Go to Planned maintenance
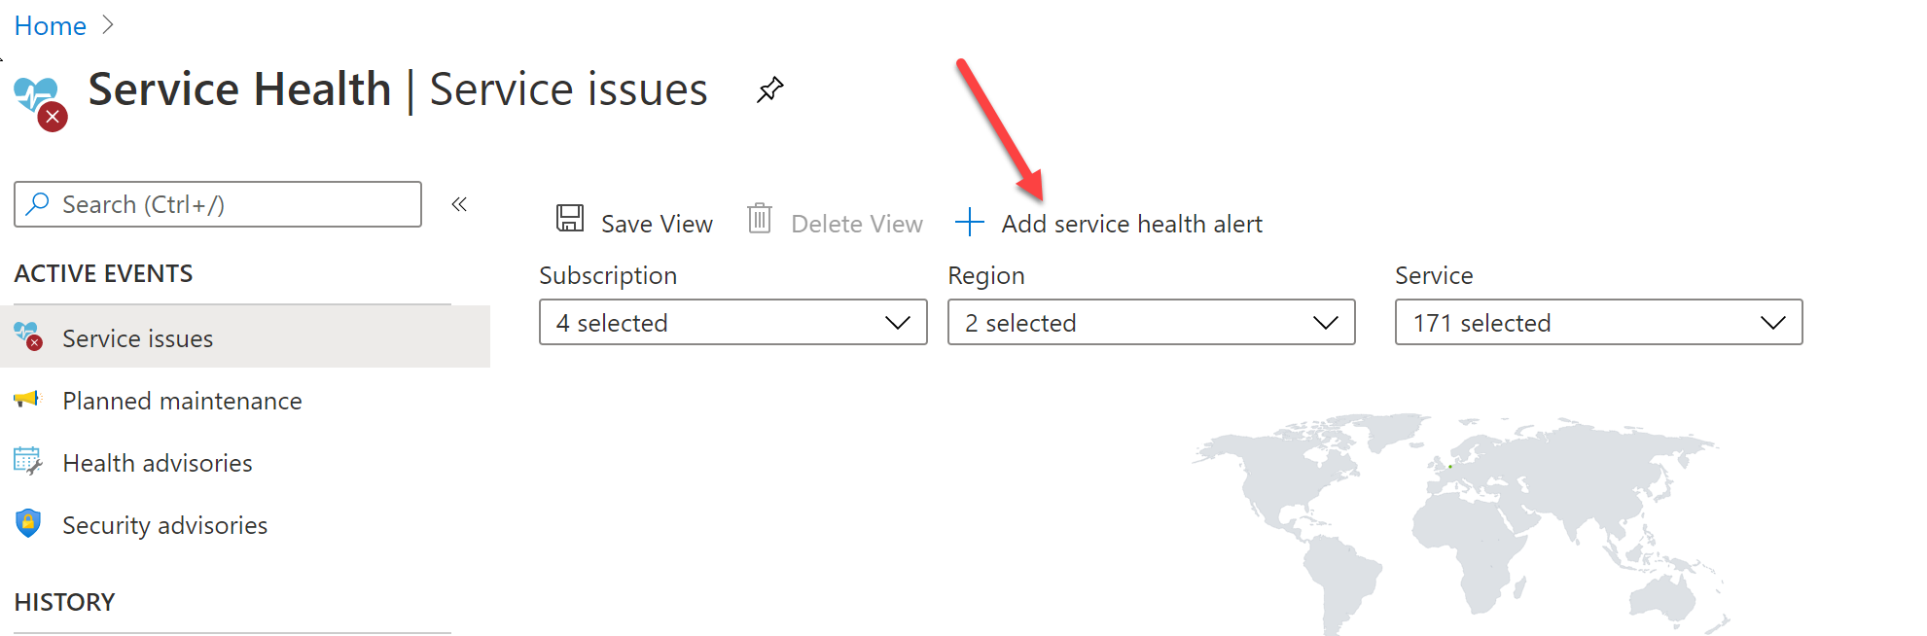This screenshot has width=1927, height=636. [182, 401]
